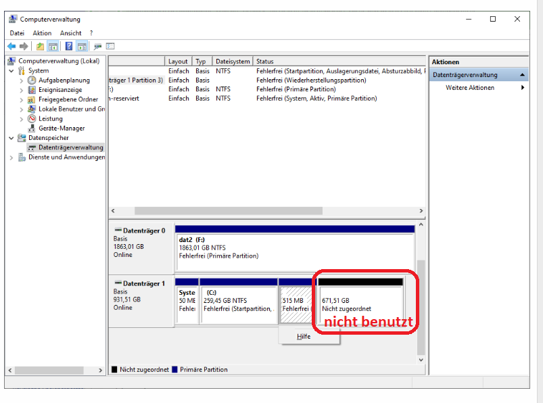Viewport: 543px width, 403px height.
Task: Click Weitere Aktionen in Aktionen pane
Action: pyautogui.click(x=469, y=88)
